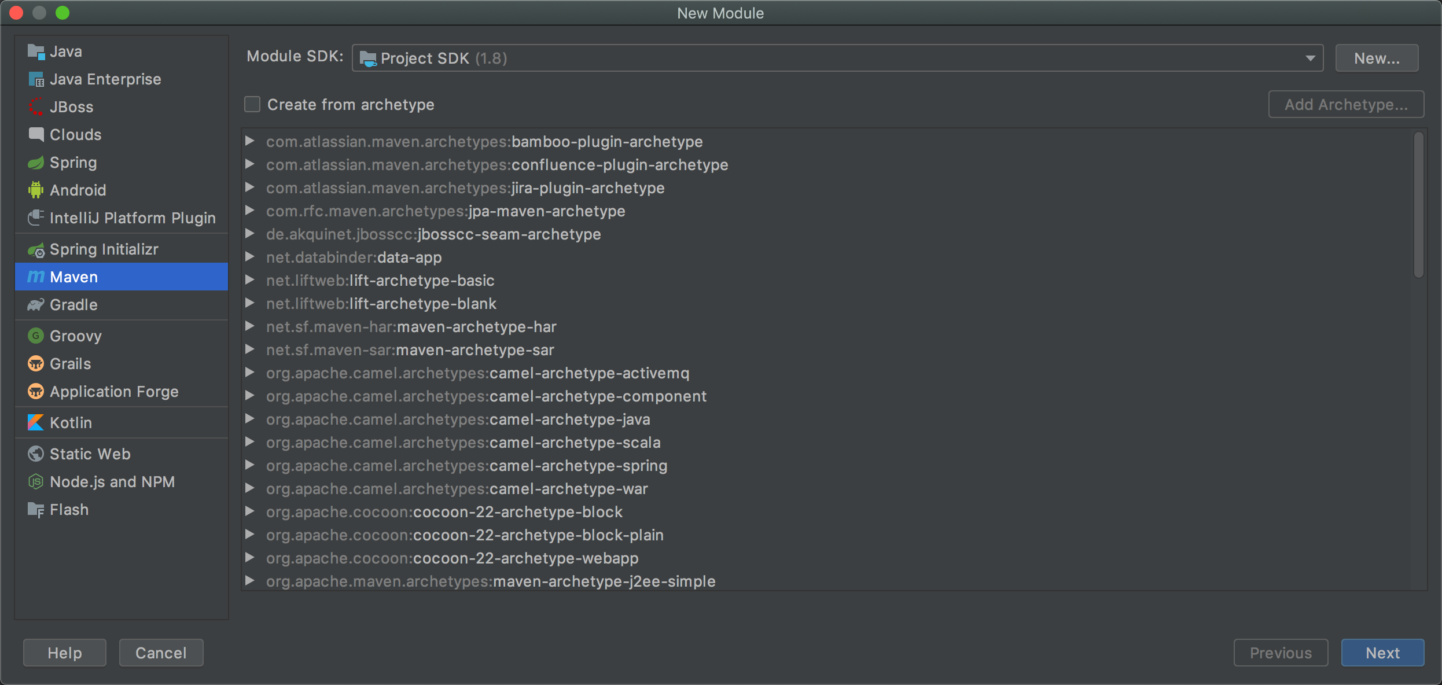Expand the camel-archetype-spring node
This screenshot has width=1442, height=685.
point(249,465)
